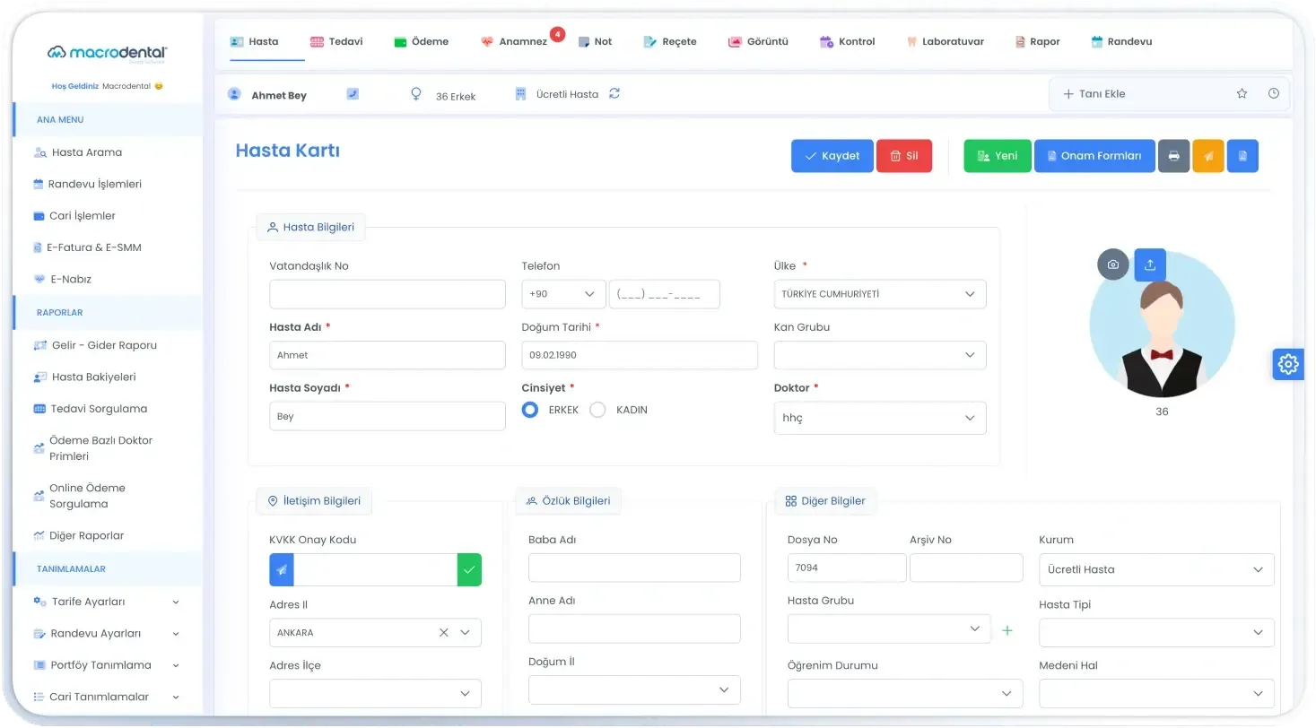The width and height of the screenshot is (1316, 728).
Task: Click the Dosya No field
Action: (x=847, y=568)
